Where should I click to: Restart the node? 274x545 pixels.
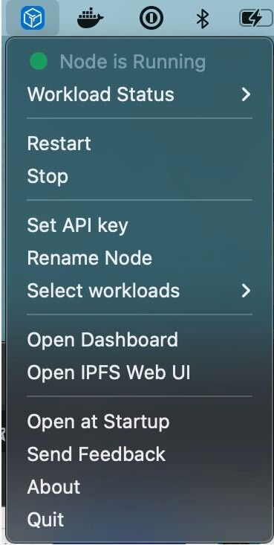click(140, 143)
